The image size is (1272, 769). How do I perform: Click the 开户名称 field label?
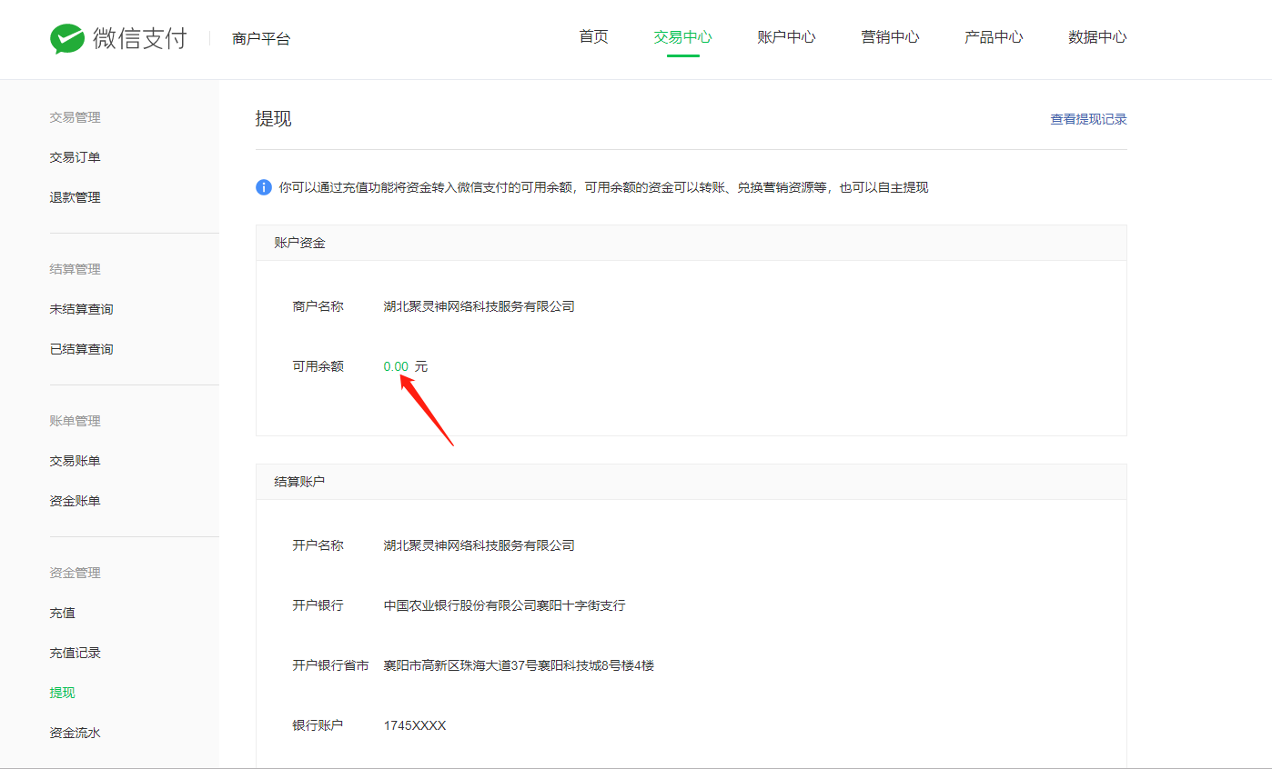pos(318,545)
